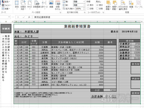Select column B header
Viewport: 144px width, 108px height.
coord(6,22)
